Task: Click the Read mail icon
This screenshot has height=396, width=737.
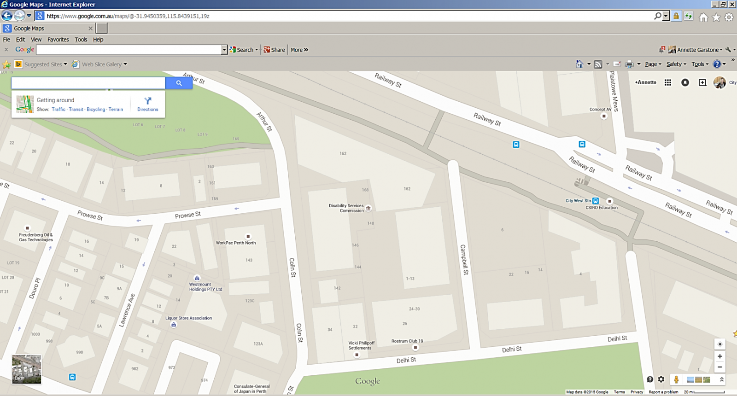Action: pyautogui.click(x=617, y=64)
